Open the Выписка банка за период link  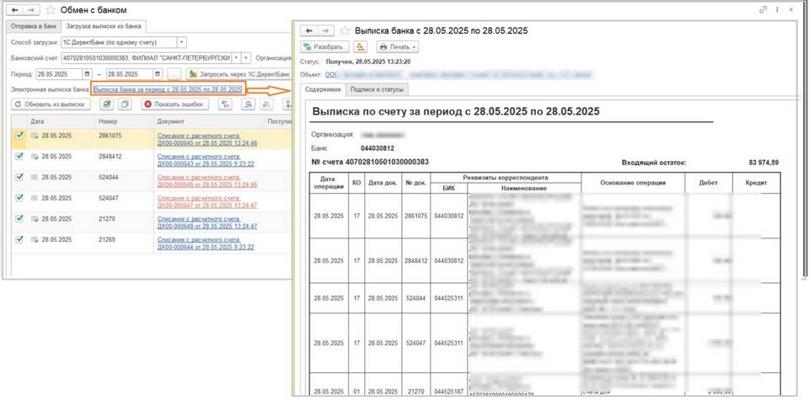tap(168, 89)
